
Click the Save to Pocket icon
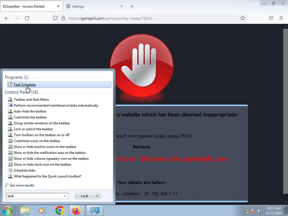[271, 18]
